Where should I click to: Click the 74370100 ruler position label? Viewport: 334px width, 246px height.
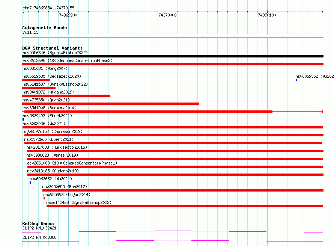(267, 15)
